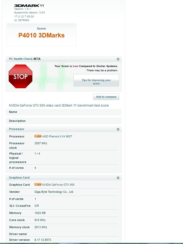Click the 3507 MHz processor clock value
Viewport: 183px width, 244px height.
click(41, 143)
